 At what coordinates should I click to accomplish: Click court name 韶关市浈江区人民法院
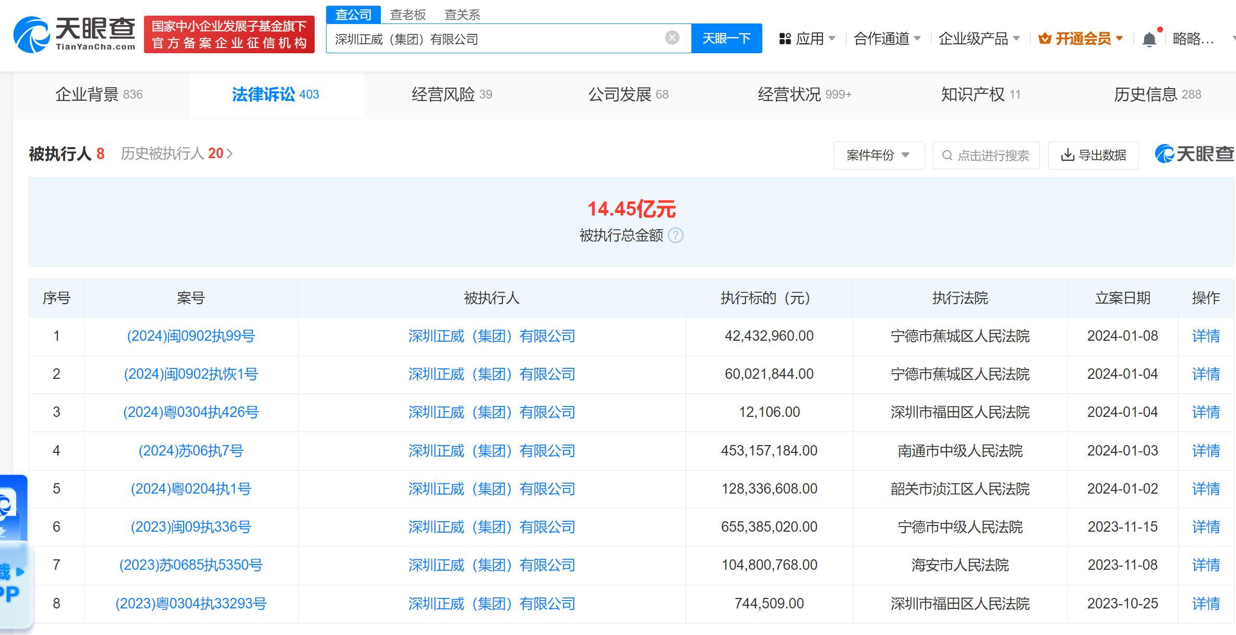[x=960, y=489]
